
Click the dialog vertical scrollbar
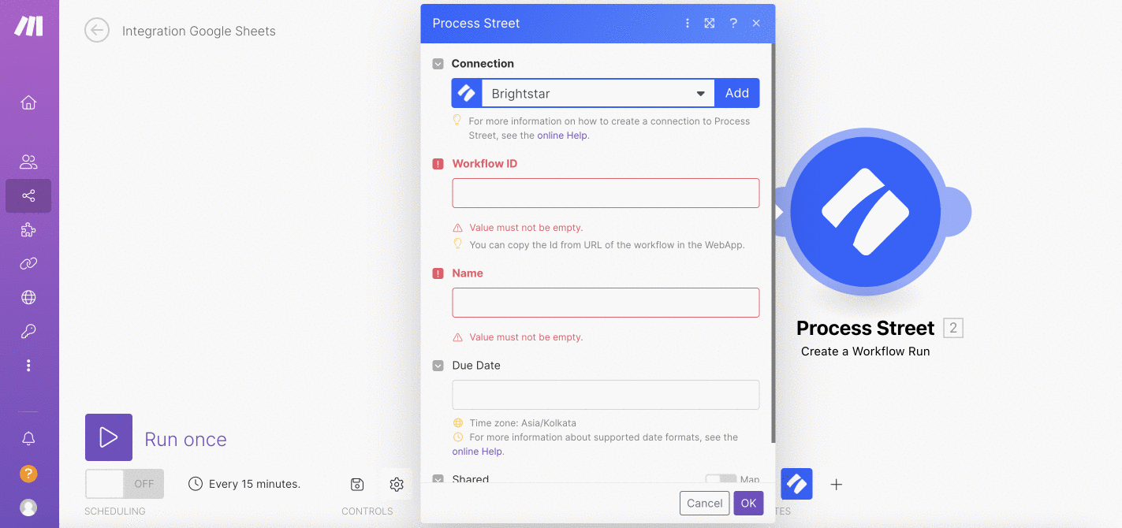pyautogui.click(x=772, y=243)
